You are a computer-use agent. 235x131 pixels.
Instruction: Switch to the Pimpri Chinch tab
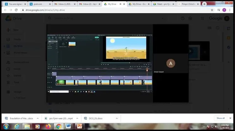click(188, 4)
